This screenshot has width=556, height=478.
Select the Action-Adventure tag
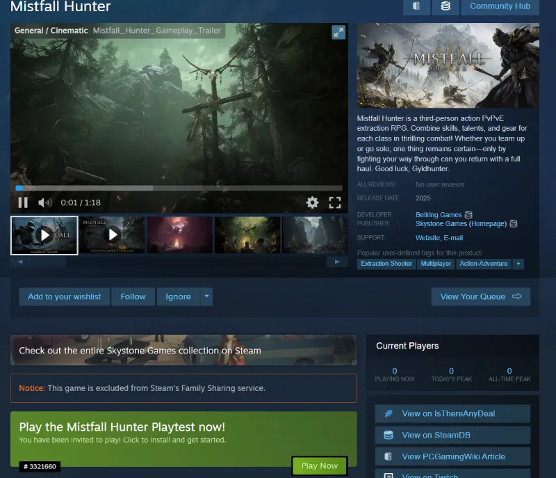483,264
